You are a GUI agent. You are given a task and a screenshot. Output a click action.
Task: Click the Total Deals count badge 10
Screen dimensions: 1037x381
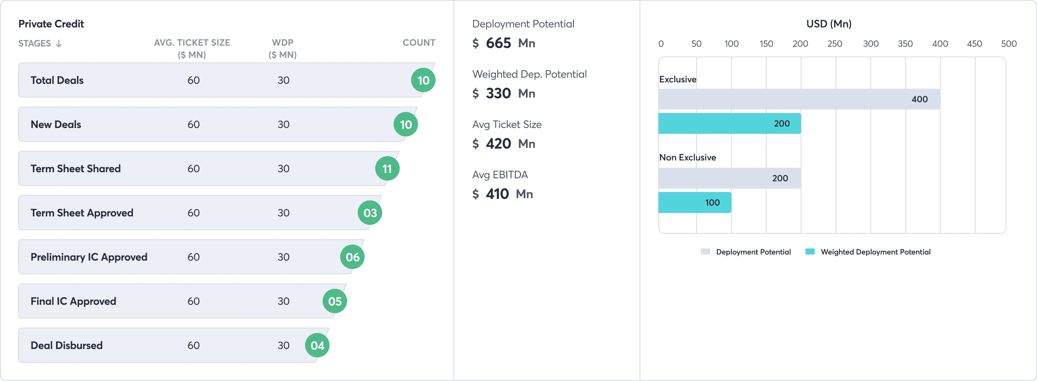click(423, 80)
